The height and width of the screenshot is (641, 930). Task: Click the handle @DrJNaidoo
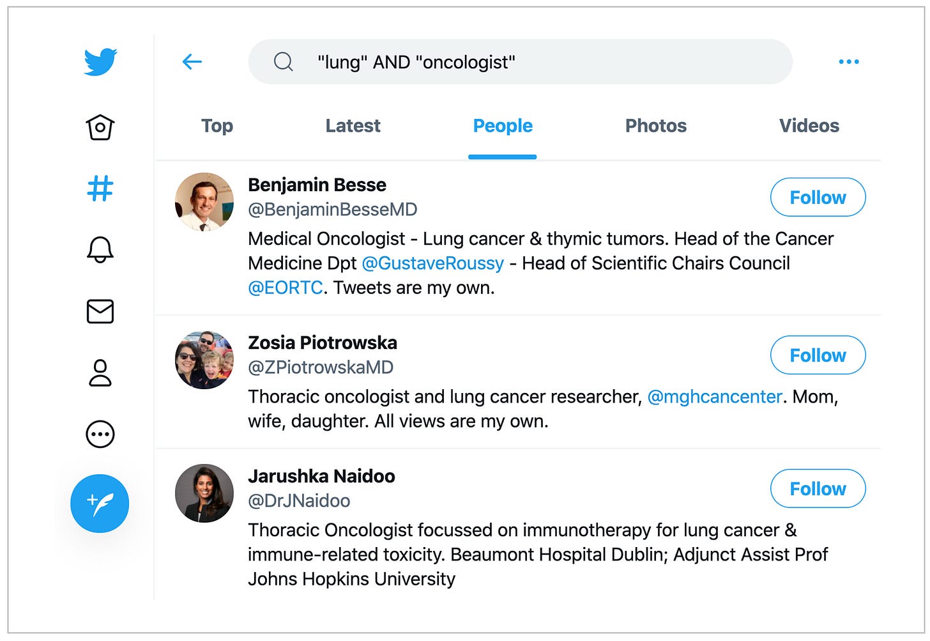(x=299, y=501)
